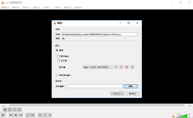This screenshot has width=193, height=118.
Task: Maximize the 轉換 dialog window
Action: click(129, 23)
